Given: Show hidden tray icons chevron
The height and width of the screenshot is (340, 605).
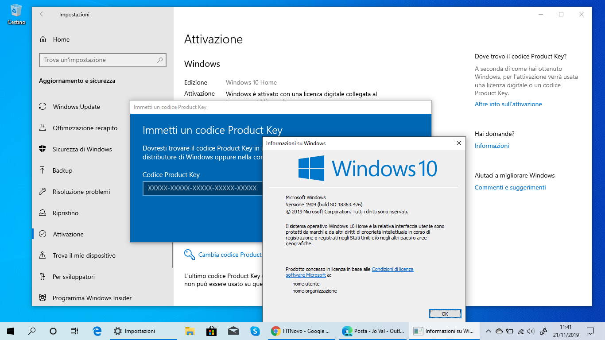Looking at the screenshot, I should point(489,331).
